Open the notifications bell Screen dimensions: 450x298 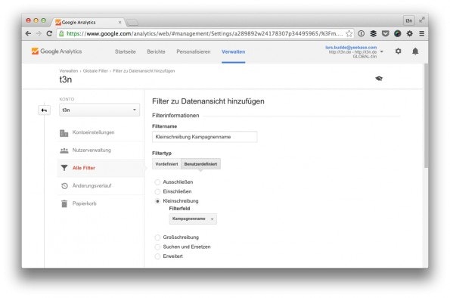[x=415, y=51]
